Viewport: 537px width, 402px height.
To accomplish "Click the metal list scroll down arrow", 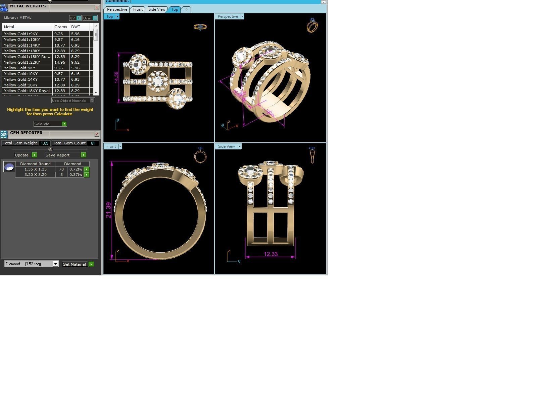I will coord(96,93).
